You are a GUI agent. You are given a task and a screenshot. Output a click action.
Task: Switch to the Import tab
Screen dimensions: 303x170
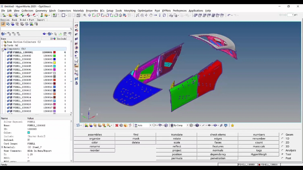tap(41, 20)
